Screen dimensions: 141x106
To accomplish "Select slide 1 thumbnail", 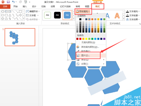I will tap(20, 37).
